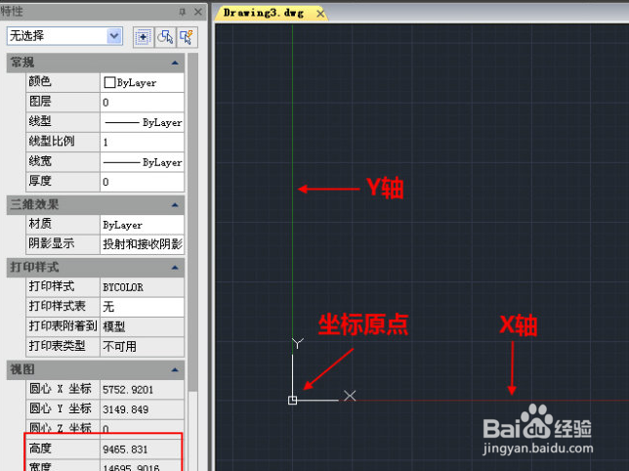Pin the 特性 panel with auto-hide icon
The height and width of the screenshot is (471, 629).
(182, 12)
